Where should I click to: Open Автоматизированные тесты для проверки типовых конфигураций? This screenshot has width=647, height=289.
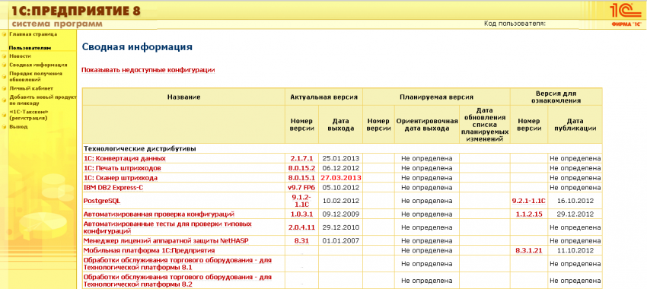(x=167, y=227)
